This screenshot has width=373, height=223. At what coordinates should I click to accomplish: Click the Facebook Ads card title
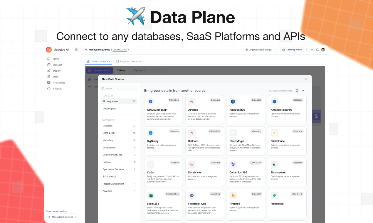(x=197, y=204)
